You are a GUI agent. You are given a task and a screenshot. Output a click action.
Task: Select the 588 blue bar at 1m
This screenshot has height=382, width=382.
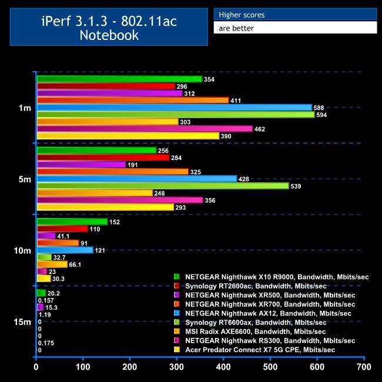[175, 108]
